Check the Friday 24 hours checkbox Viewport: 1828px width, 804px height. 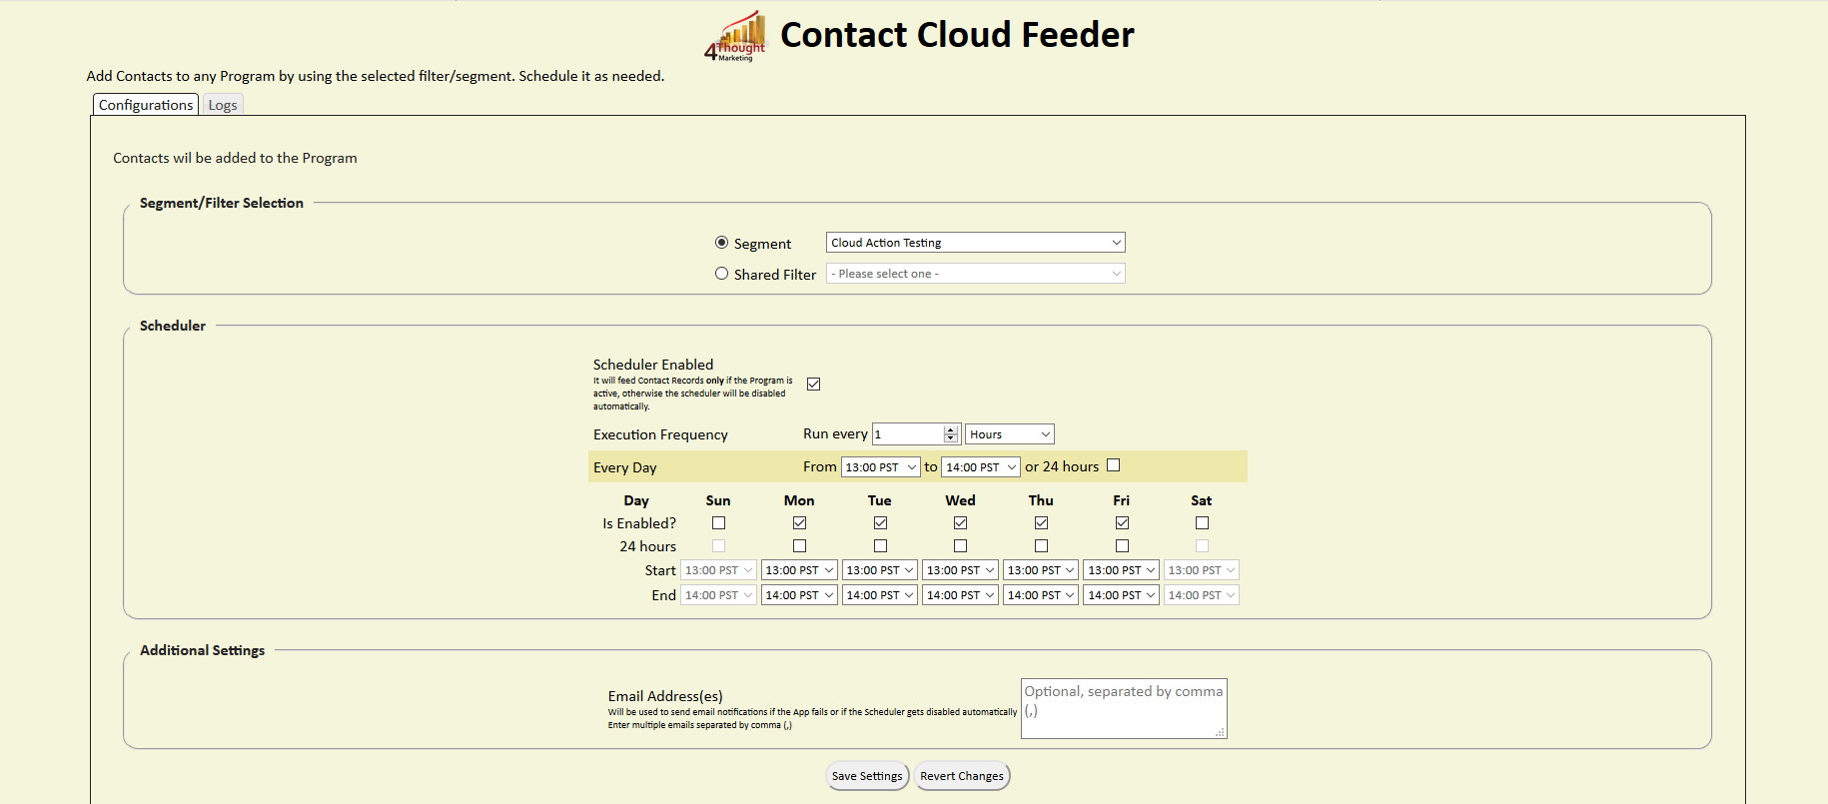point(1122,546)
